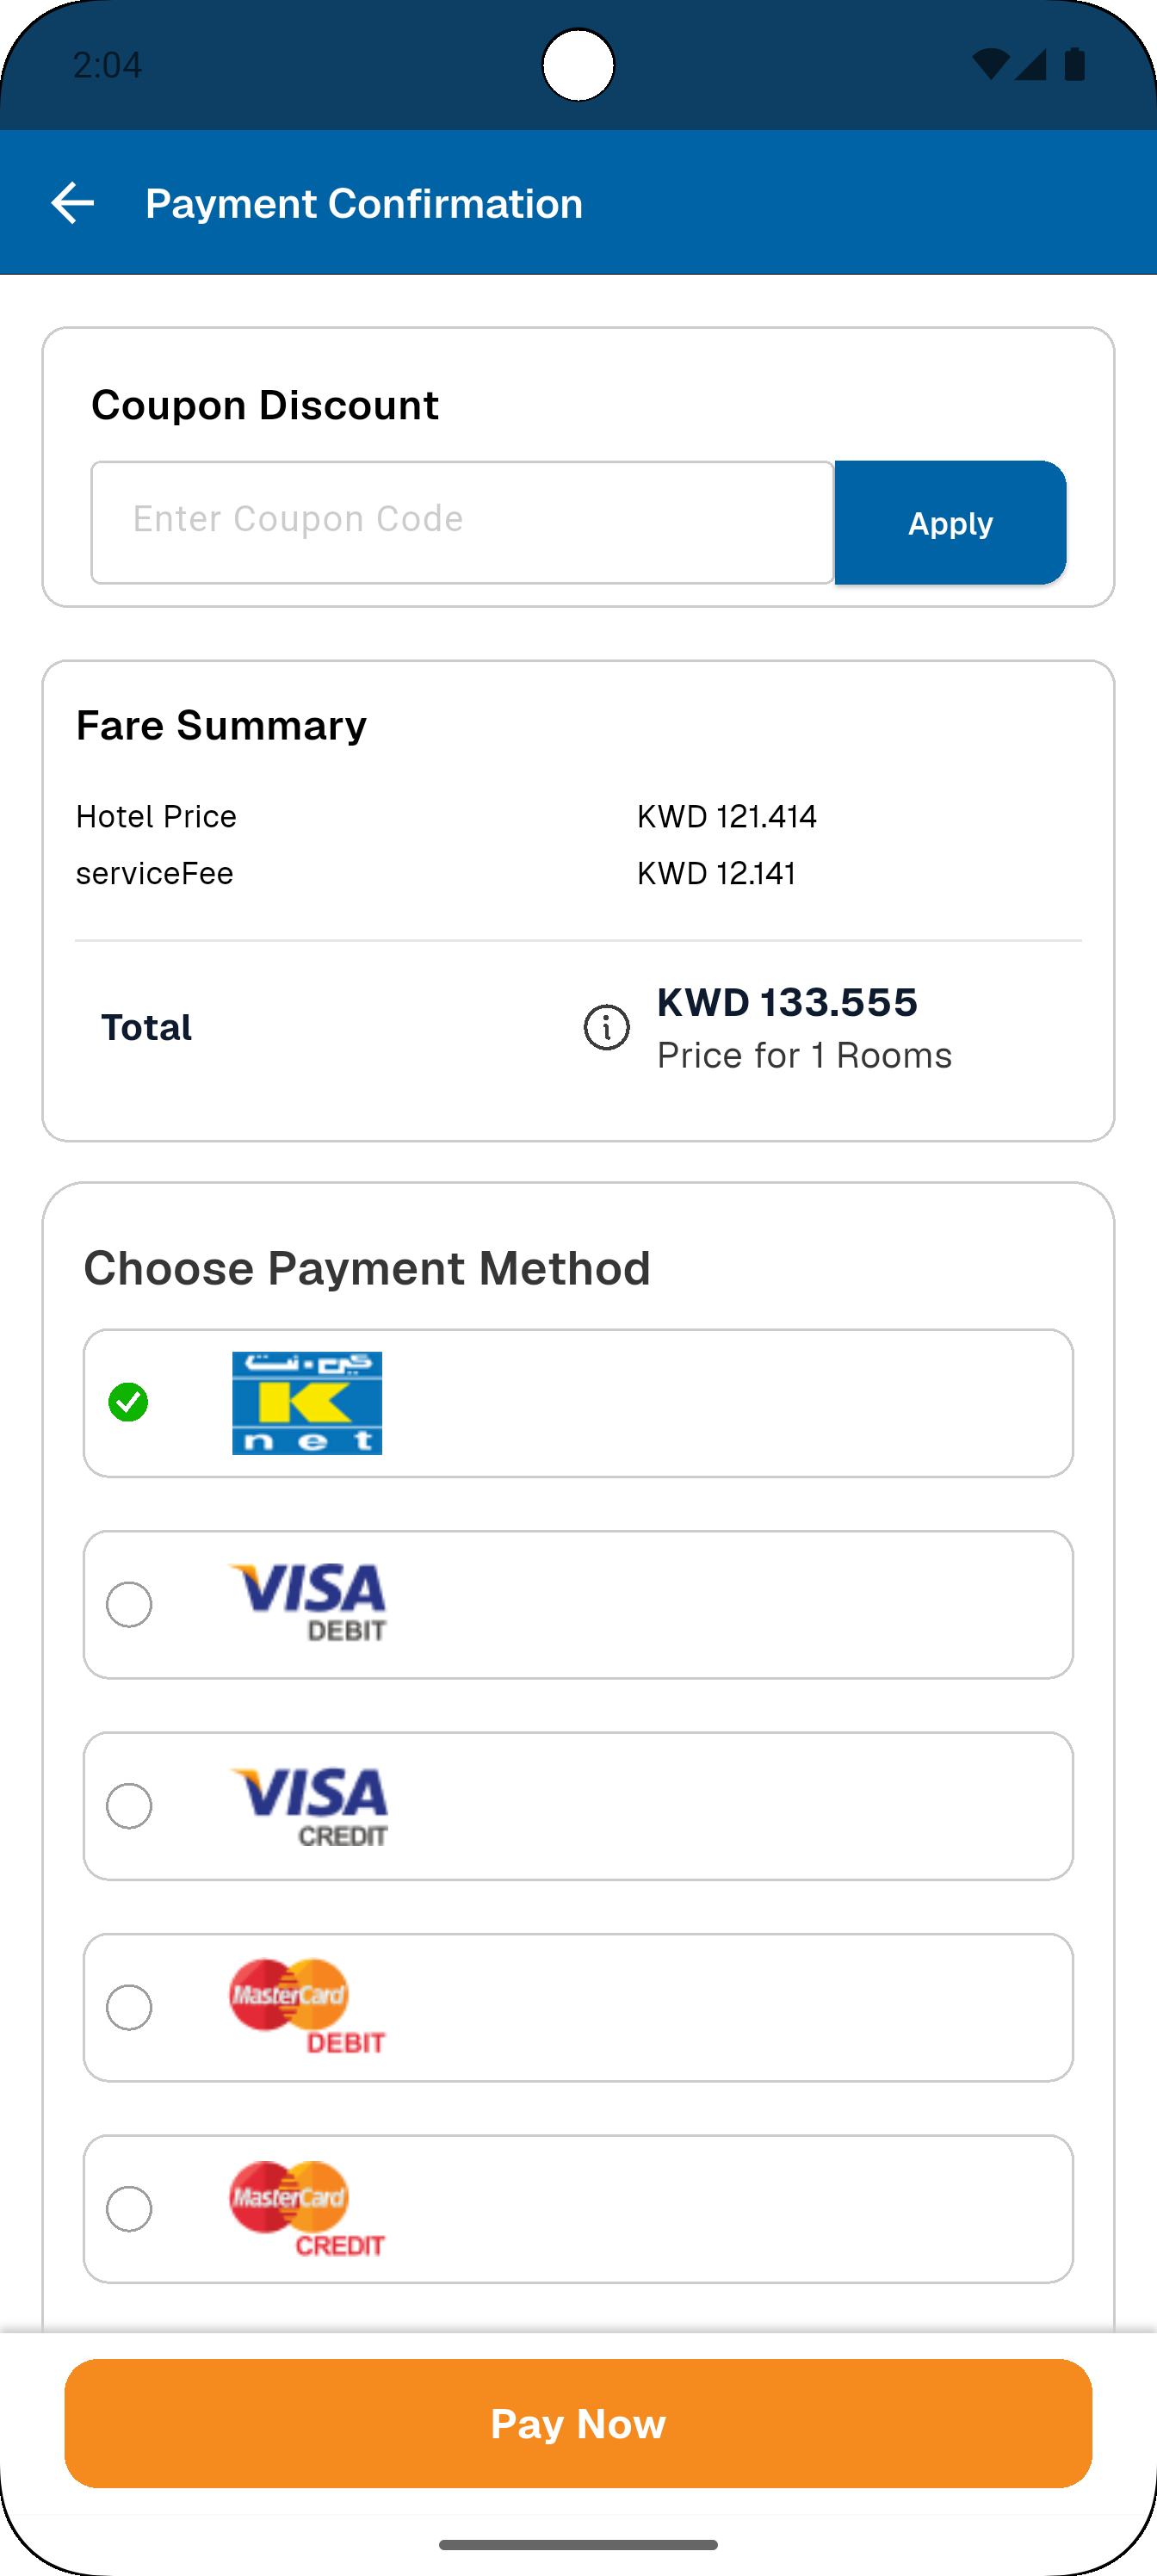Viewport: 1157px width, 2576px height.
Task: Tap the Payment Confirmation title
Action: pyautogui.click(x=364, y=203)
